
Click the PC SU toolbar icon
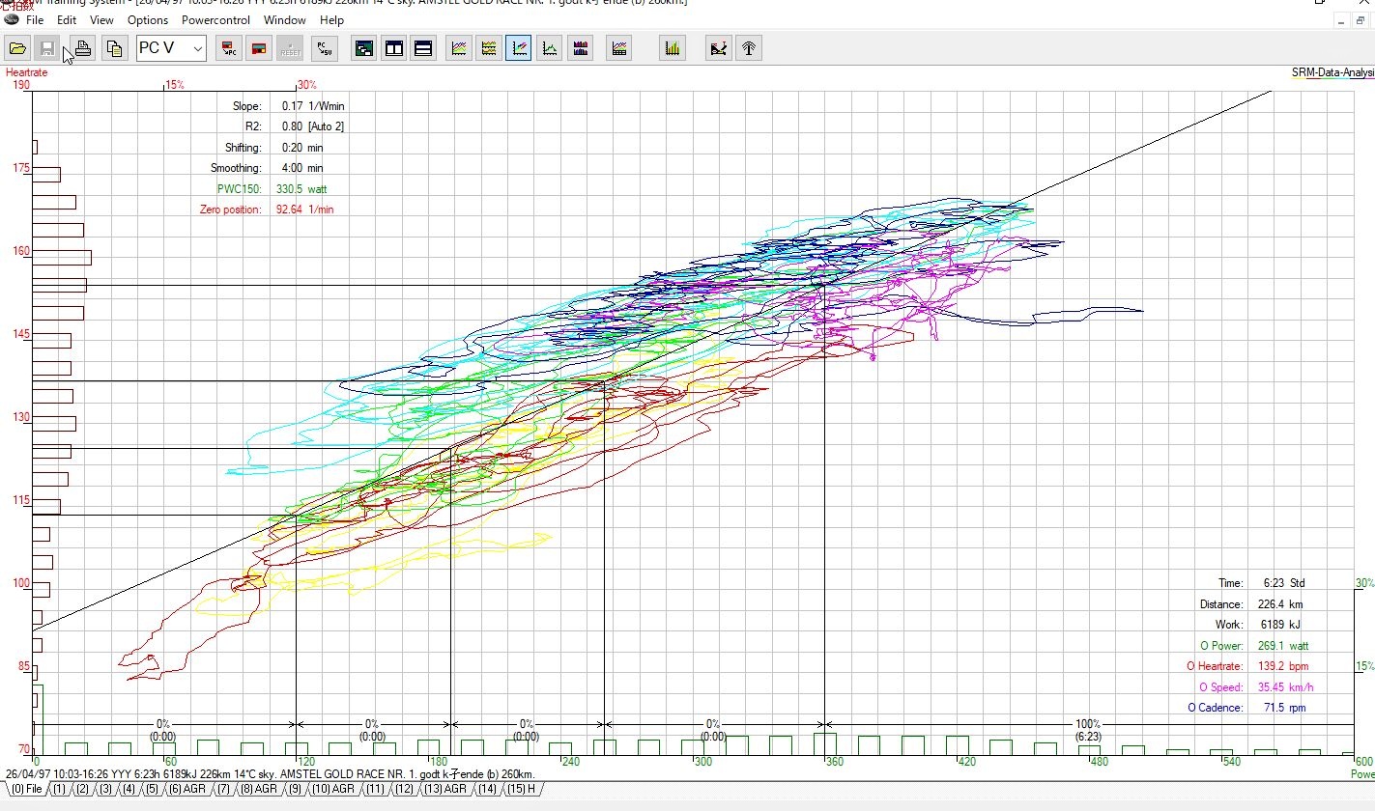[x=324, y=48]
